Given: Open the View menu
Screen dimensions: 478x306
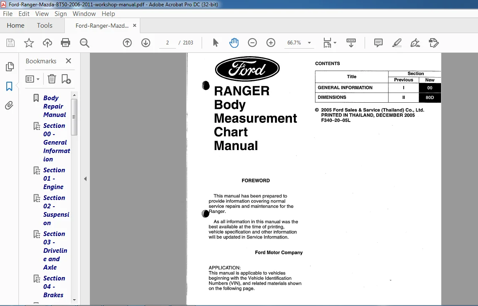Looking at the screenshot, I should click(42, 14).
